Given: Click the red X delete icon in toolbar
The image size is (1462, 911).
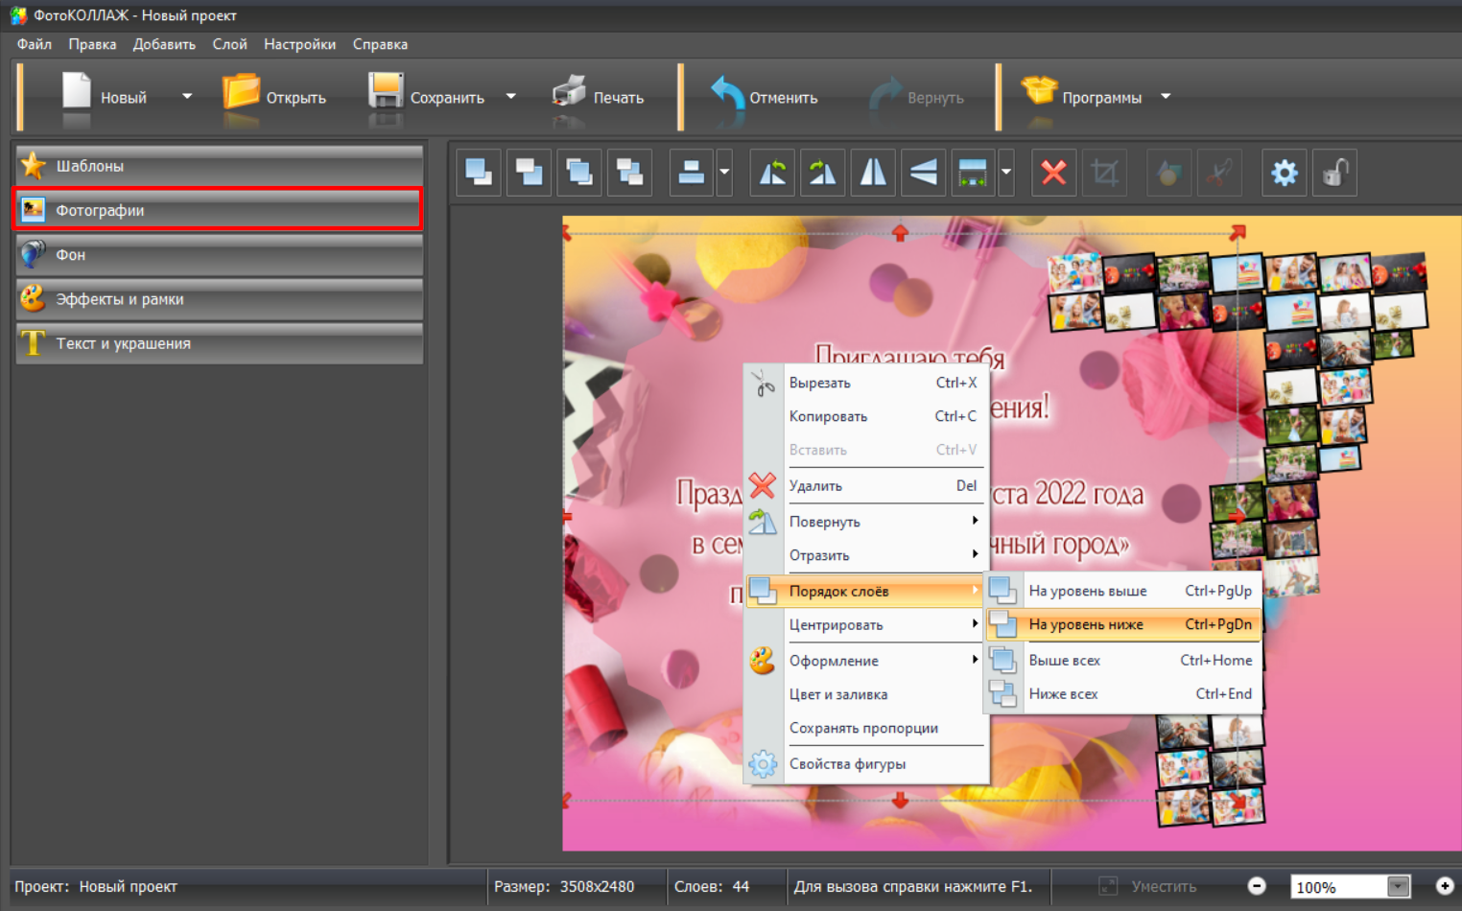Looking at the screenshot, I should [x=1053, y=173].
